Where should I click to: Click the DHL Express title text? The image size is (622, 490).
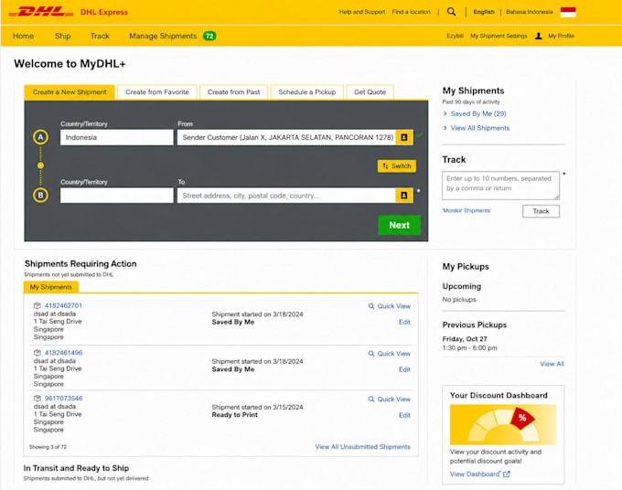click(104, 12)
